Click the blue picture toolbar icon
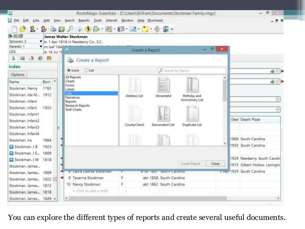This screenshot has width=305, height=229. [x=133, y=29]
